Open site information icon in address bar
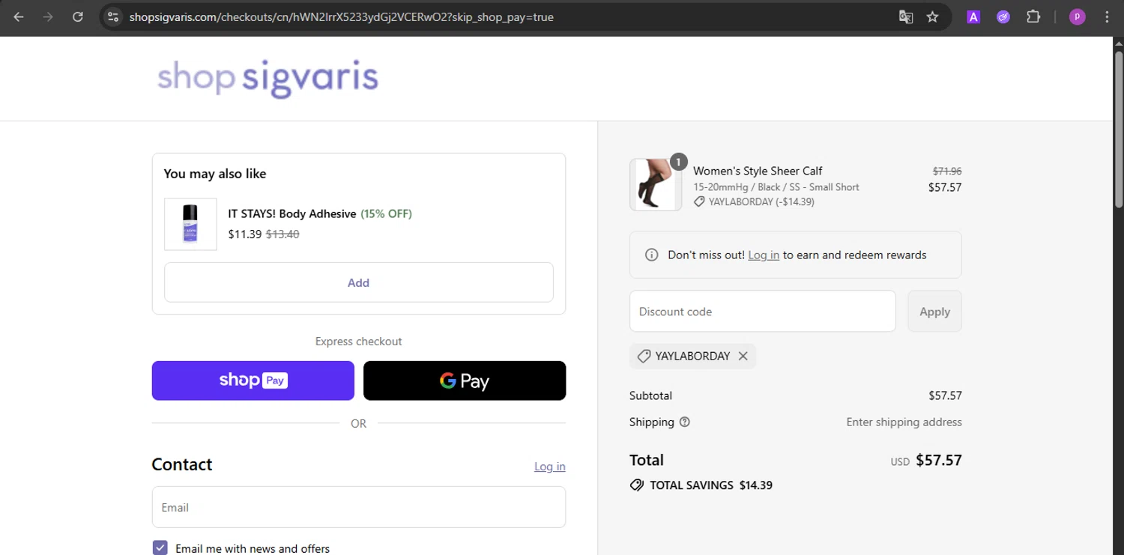This screenshot has width=1124, height=555. (x=113, y=16)
